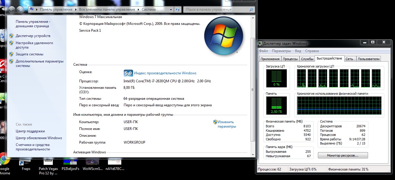Click 'Физическая память: 31%' in status bar
The image size is (395, 180).
click(x=348, y=169)
